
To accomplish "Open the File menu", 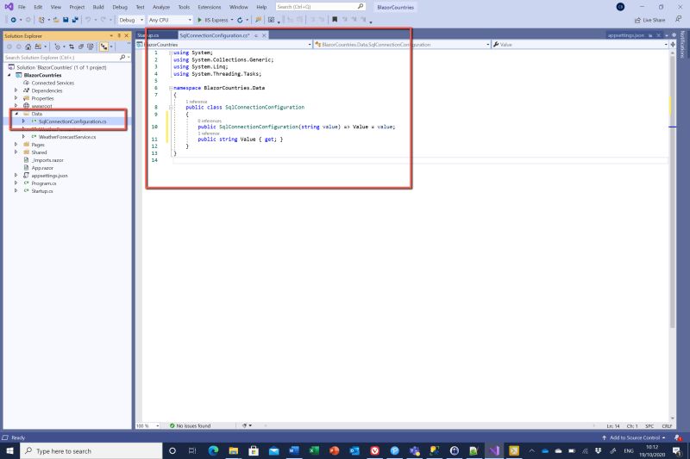I will pyautogui.click(x=22, y=7).
